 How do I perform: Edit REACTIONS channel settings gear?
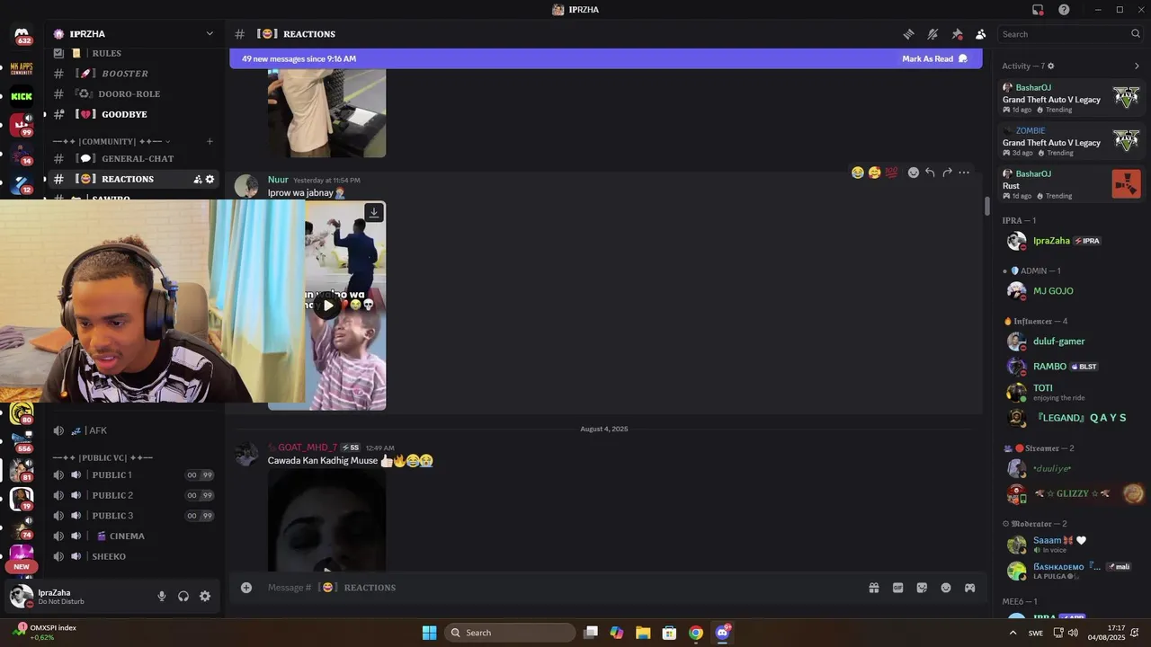pyautogui.click(x=210, y=179)
